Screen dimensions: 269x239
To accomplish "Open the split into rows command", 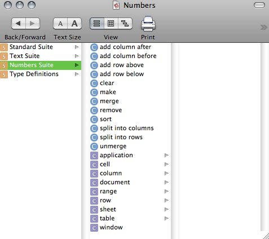I will click(x=121, y=137).
